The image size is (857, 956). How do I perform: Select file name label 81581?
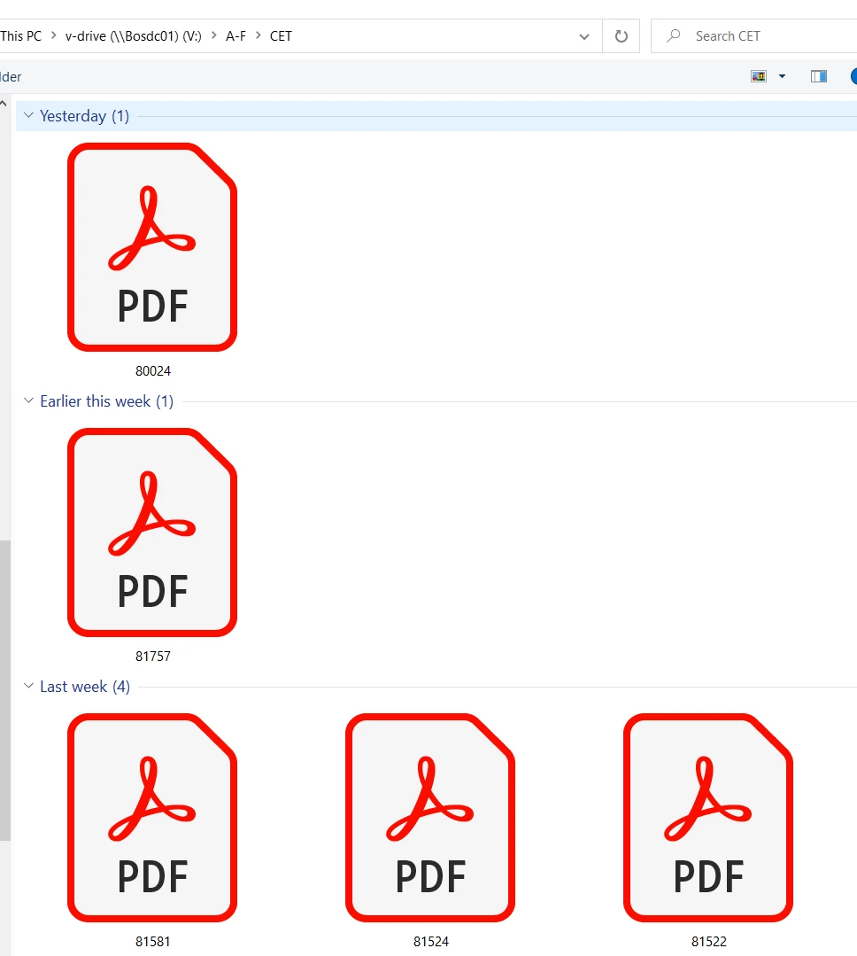[153, 941]
